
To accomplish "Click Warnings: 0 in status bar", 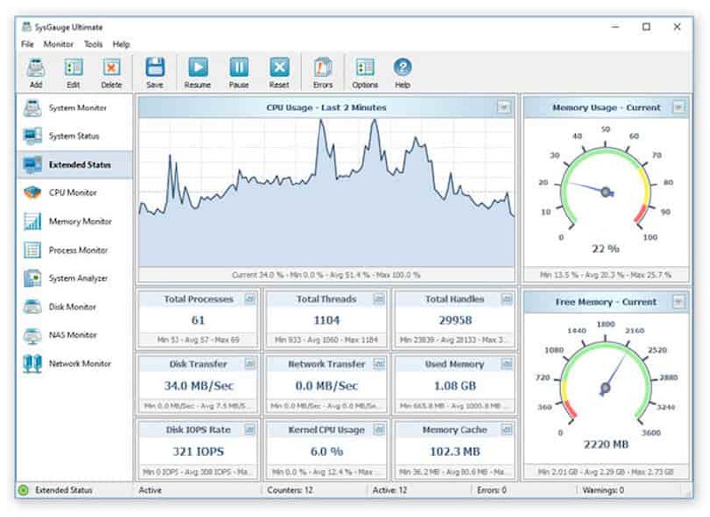I will coord(603,490).
